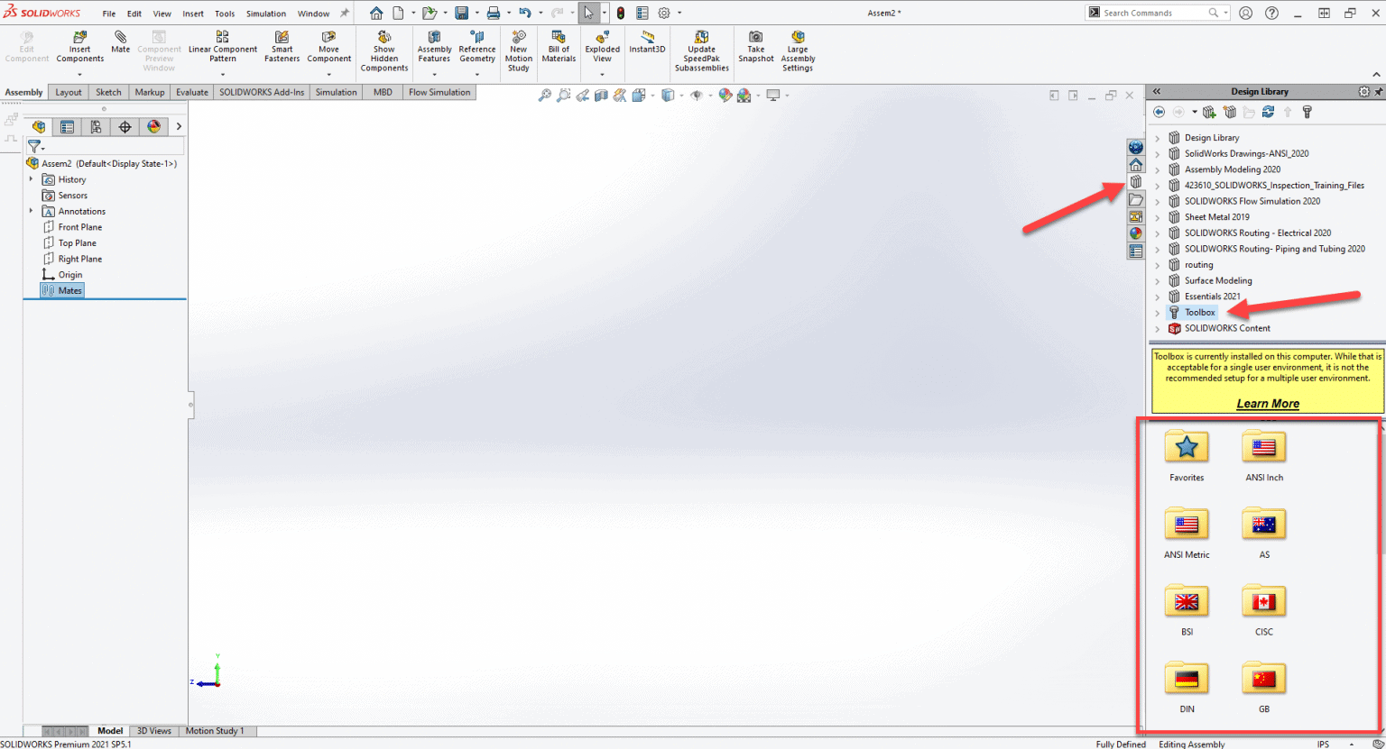Open the Exploded View dropdown arrow
This screenshot has width=1386, height=749.
click(x=602, y=75)
